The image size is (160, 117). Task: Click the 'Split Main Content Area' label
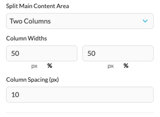pyautogui.click(x=38, y=6)
